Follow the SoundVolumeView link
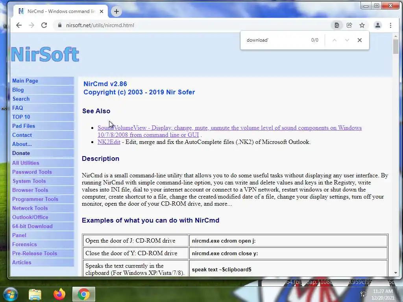 click(x=229, y=131)
